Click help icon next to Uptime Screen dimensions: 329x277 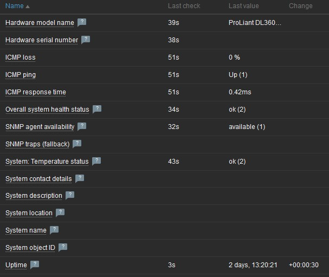(35, 265)
